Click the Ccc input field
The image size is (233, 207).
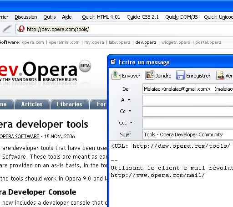point(188,123)
